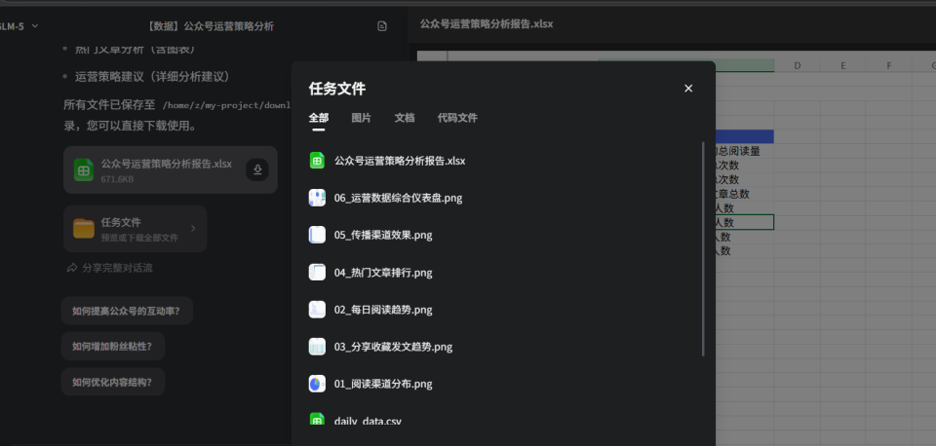This screenshot has height=446, width=936.
Task: Click daily_data.csv spreadsheet icon
Action: click(x=317, y=419)
